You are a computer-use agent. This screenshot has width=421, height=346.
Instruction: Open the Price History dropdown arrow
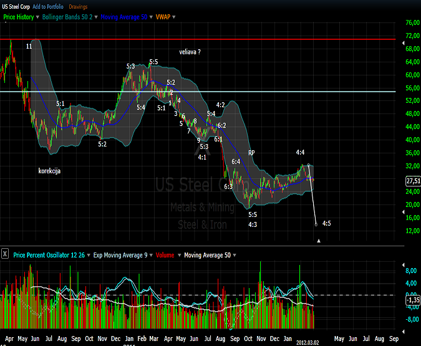tap(38, 17)
